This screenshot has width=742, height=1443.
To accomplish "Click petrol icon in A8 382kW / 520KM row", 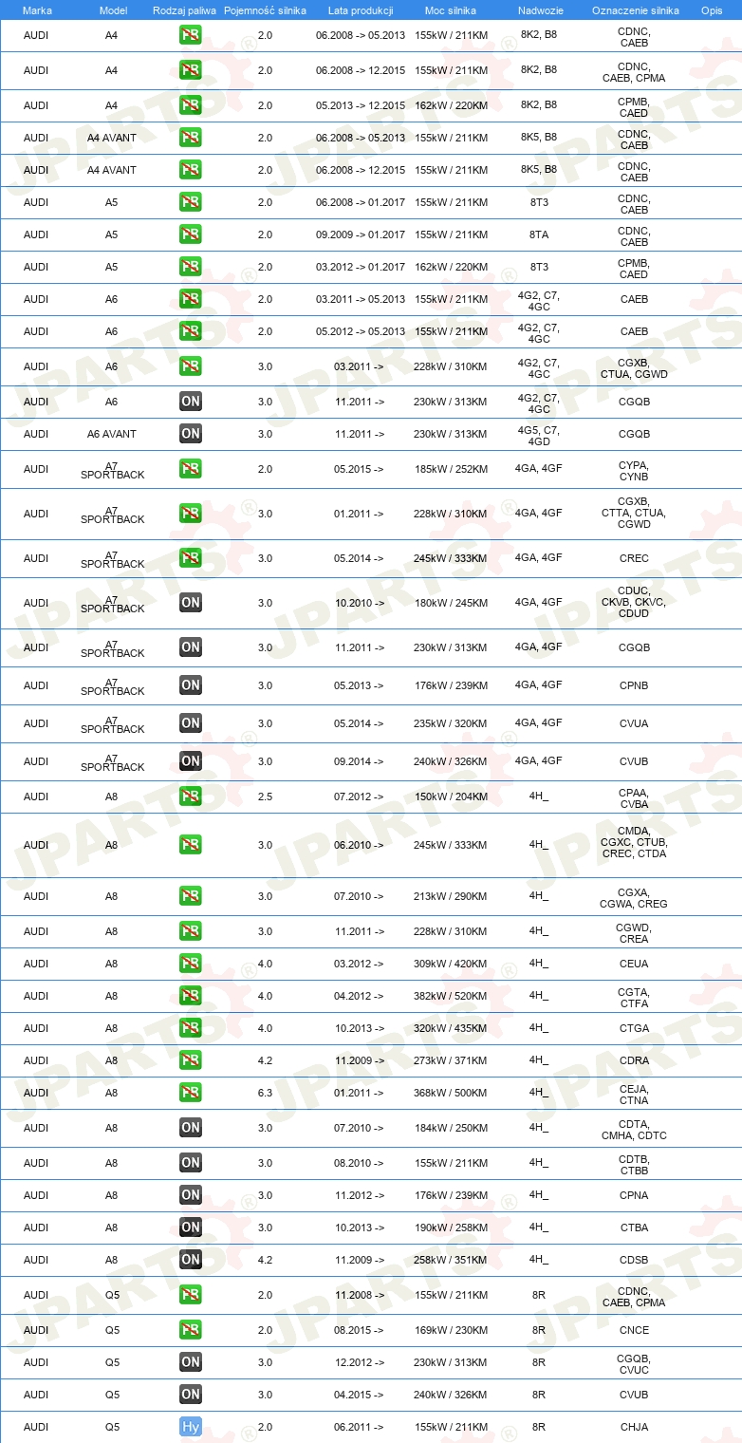I will coord(191,996).
